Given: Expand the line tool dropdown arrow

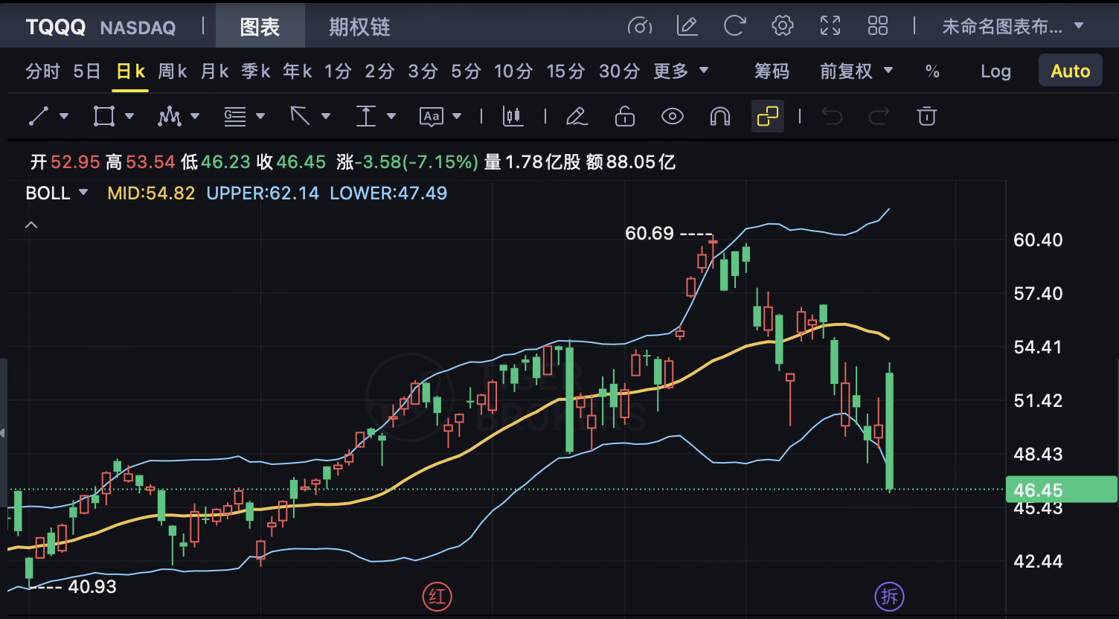Looking at the screenshot, I should (x=63, y=116).
